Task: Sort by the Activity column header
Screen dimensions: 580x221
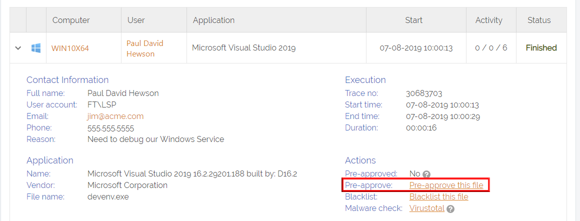Action: (488, 20)
